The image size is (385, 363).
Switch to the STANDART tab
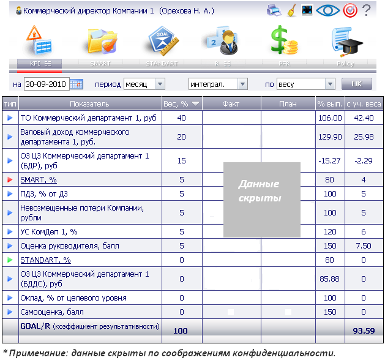click(162, 64)
